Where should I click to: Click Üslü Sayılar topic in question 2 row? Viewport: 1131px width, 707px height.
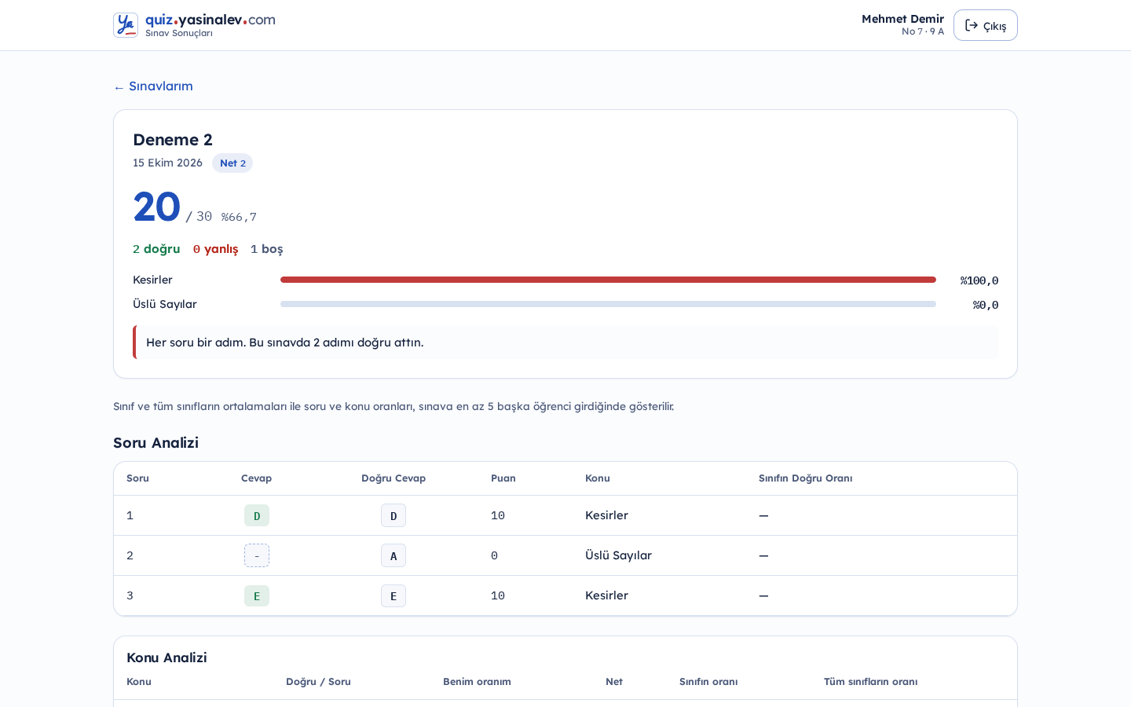pyautogui.click(x=618, y=555)
